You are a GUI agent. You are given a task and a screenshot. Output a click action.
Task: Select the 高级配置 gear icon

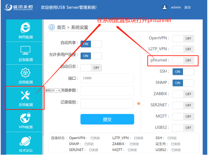click(x=25, y=73)
